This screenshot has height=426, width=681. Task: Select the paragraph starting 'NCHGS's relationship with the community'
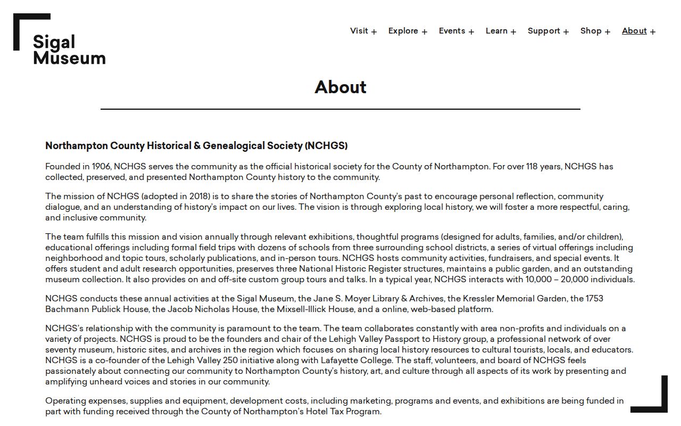pos(339,355)
